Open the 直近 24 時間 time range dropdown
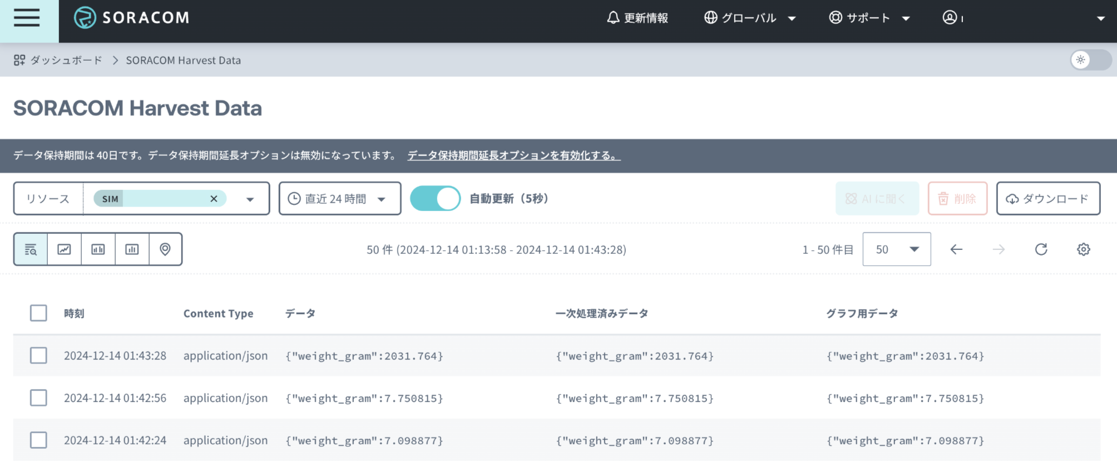Image resolution: width=1117 pixels, height=461 pixels. (x=340, y=199)
